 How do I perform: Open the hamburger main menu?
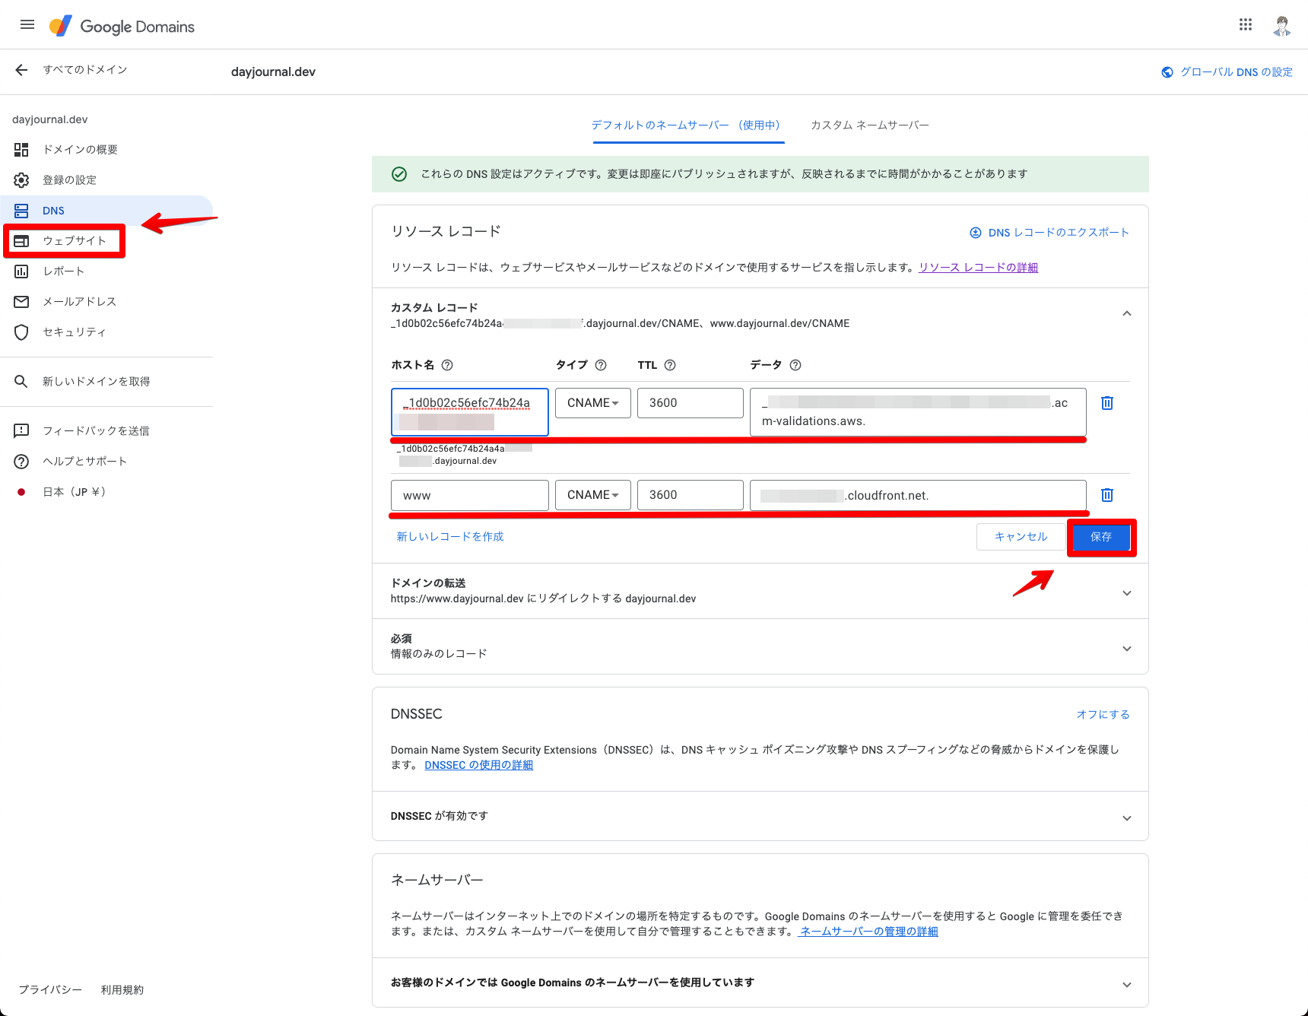(27, 24)
